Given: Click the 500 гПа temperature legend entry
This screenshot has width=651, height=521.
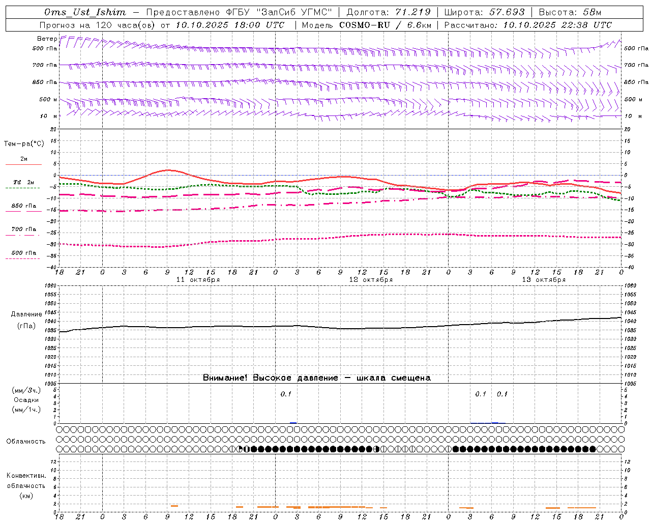Looking at the screenshot, I should click(23, 252).
